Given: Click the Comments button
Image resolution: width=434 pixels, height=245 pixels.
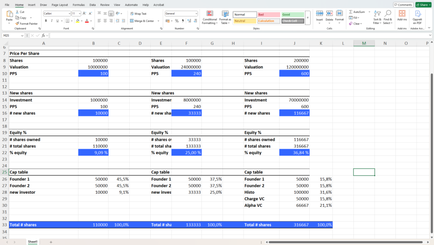Looking at the screenshot, I should (403, 5).
